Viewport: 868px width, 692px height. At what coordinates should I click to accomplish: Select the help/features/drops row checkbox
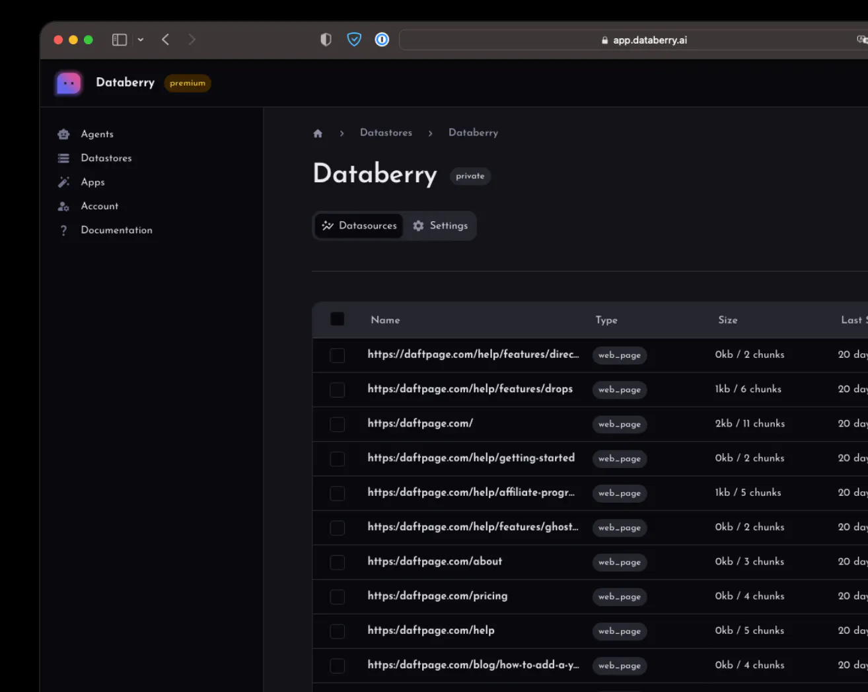pos(338,390)
